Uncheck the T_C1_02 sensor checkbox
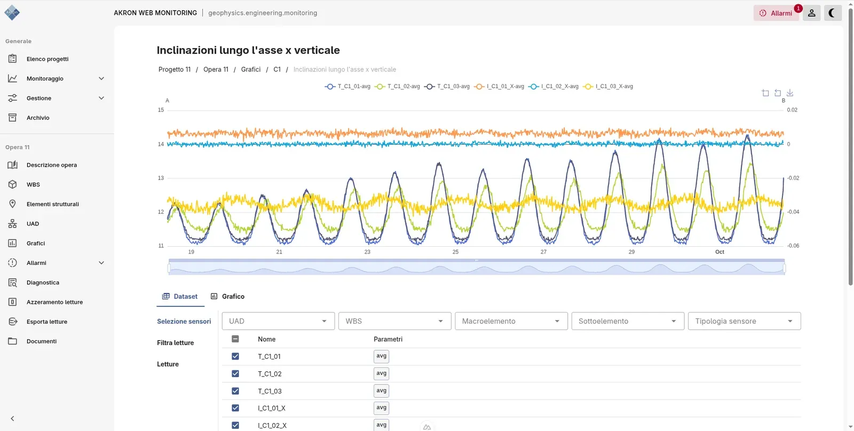 pyautogui.click(x=235, y=374)
